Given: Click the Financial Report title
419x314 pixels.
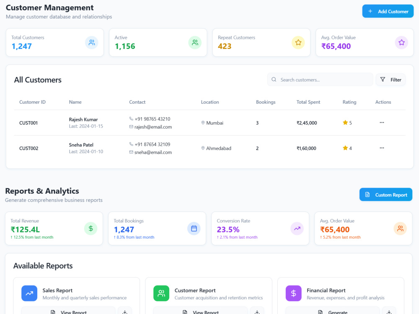Looking at the screenshot, I should [326, 290].
